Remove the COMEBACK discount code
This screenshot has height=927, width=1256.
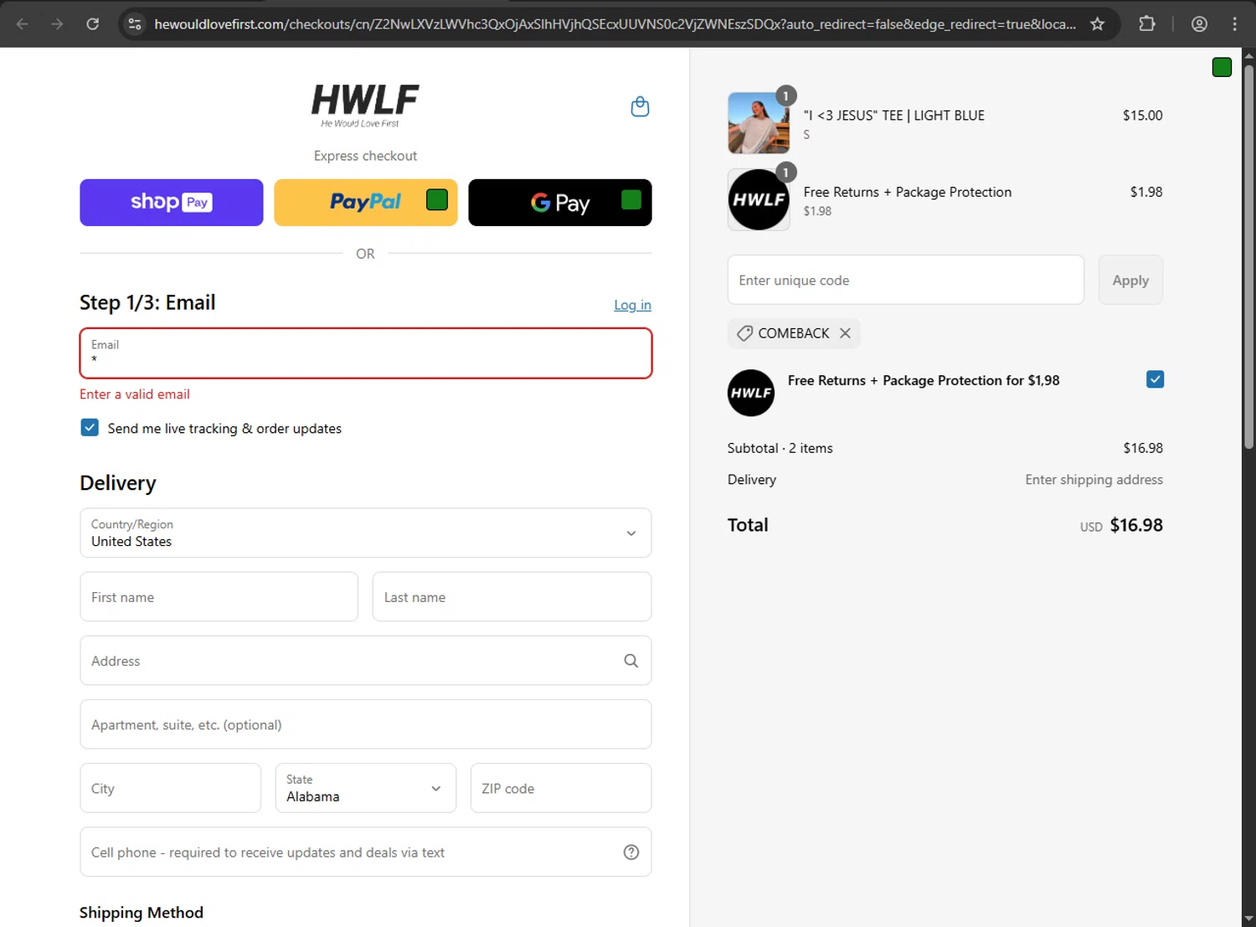(x=845, y=333)
